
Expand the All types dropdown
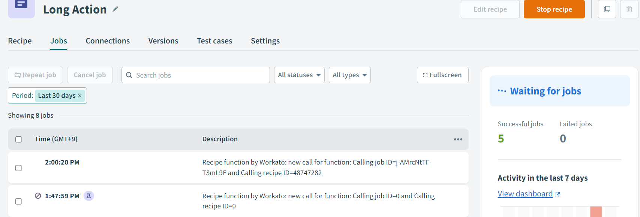tap(349, 75)
